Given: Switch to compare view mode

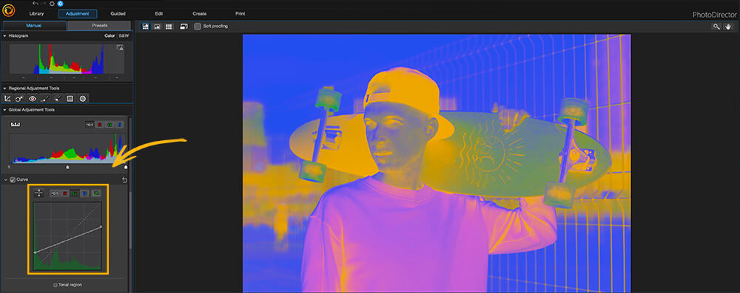Looking at the screenshot, I should point(157,27).
